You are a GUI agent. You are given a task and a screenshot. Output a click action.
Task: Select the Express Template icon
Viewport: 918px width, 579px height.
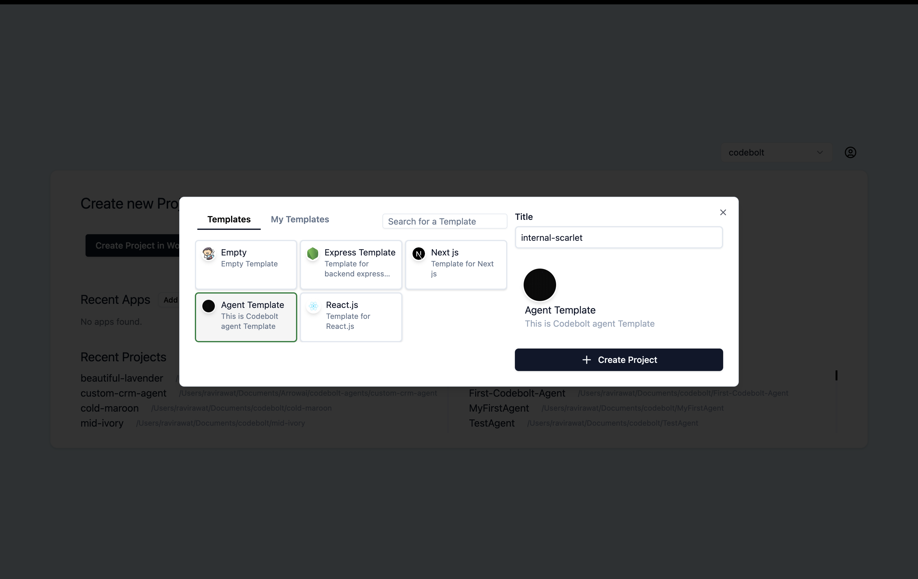click(313, 254)
